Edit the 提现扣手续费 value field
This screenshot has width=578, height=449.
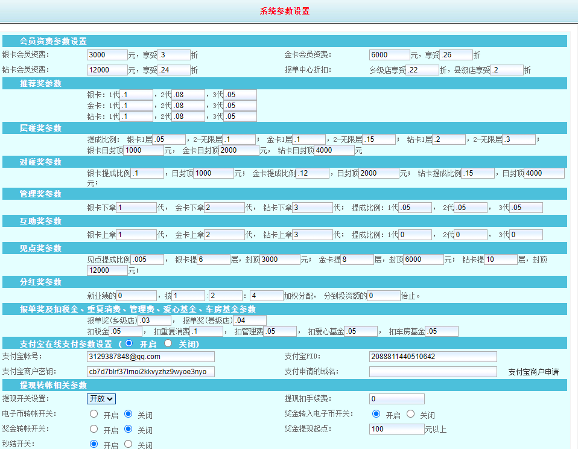pyautogui.click(x=396, y=399)
